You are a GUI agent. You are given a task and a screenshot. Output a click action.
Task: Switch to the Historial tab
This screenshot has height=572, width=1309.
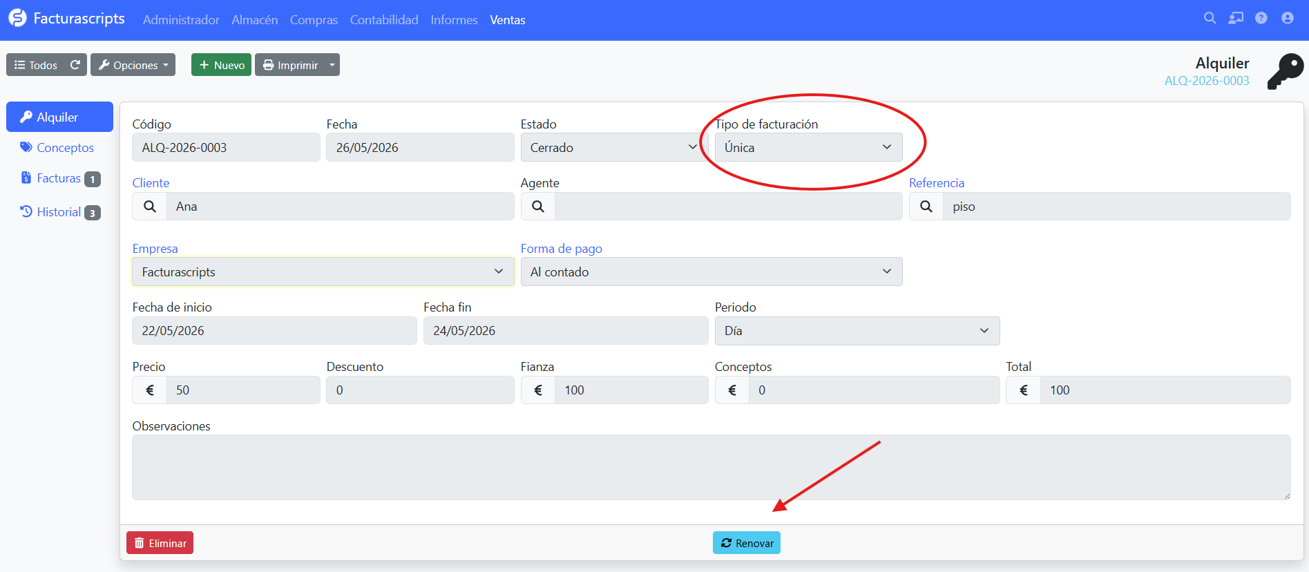click(x=60, y=212)
